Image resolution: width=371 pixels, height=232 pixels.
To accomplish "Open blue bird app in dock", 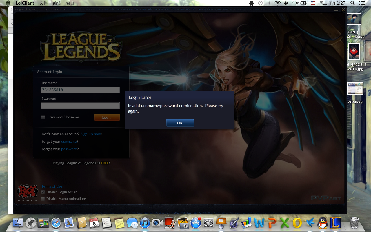I will pos(310,223).
